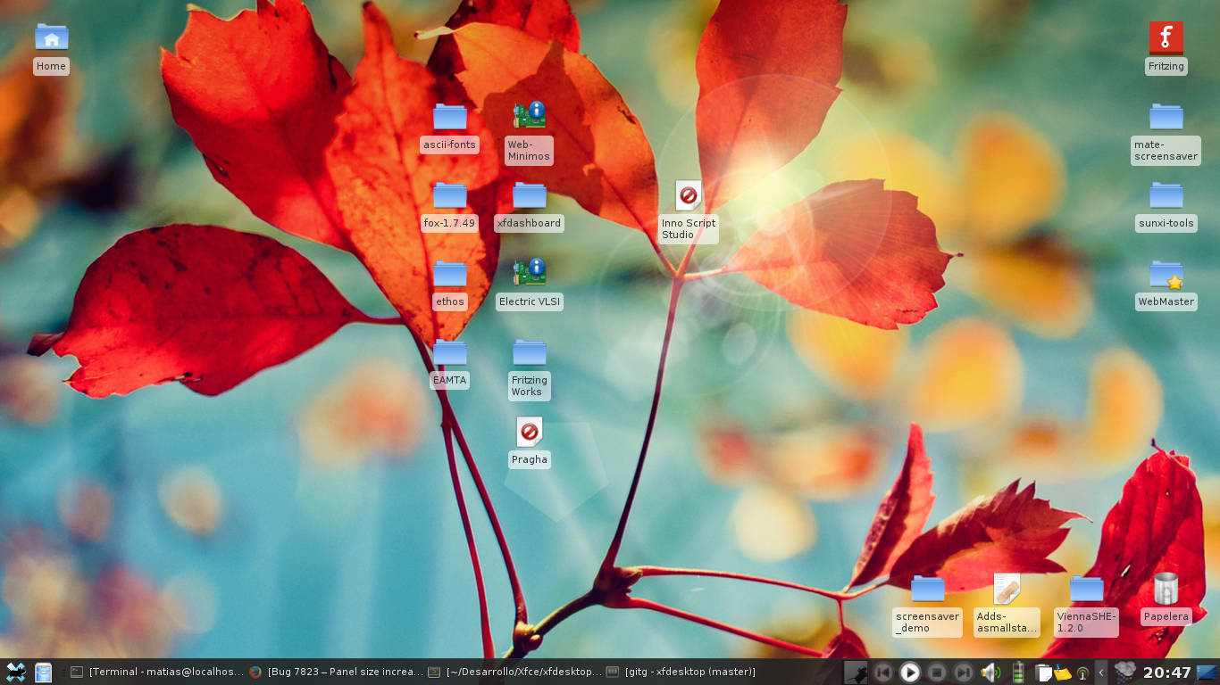Screen dimensions: 1220x685
Task: Click the volume speaker icon
Action: [x=990, y=673]
